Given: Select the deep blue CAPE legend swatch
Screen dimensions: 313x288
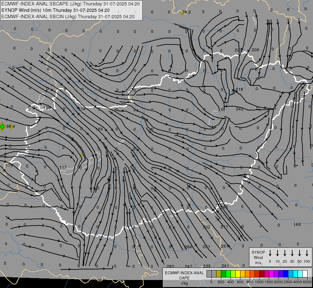Looking at the screenshot, I should point(286,274).
